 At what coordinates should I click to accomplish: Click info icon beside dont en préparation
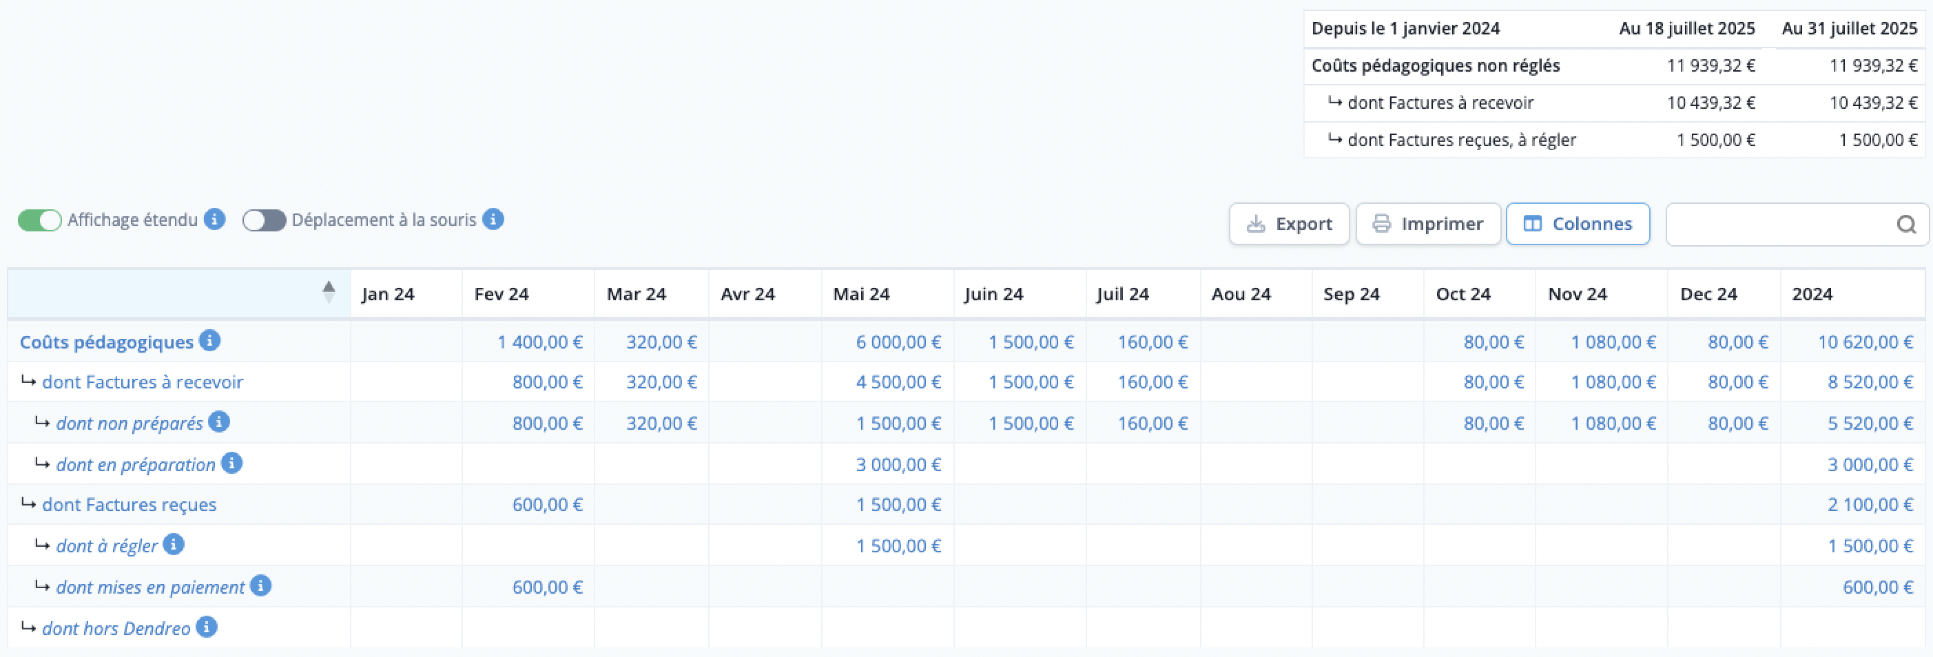232,463
